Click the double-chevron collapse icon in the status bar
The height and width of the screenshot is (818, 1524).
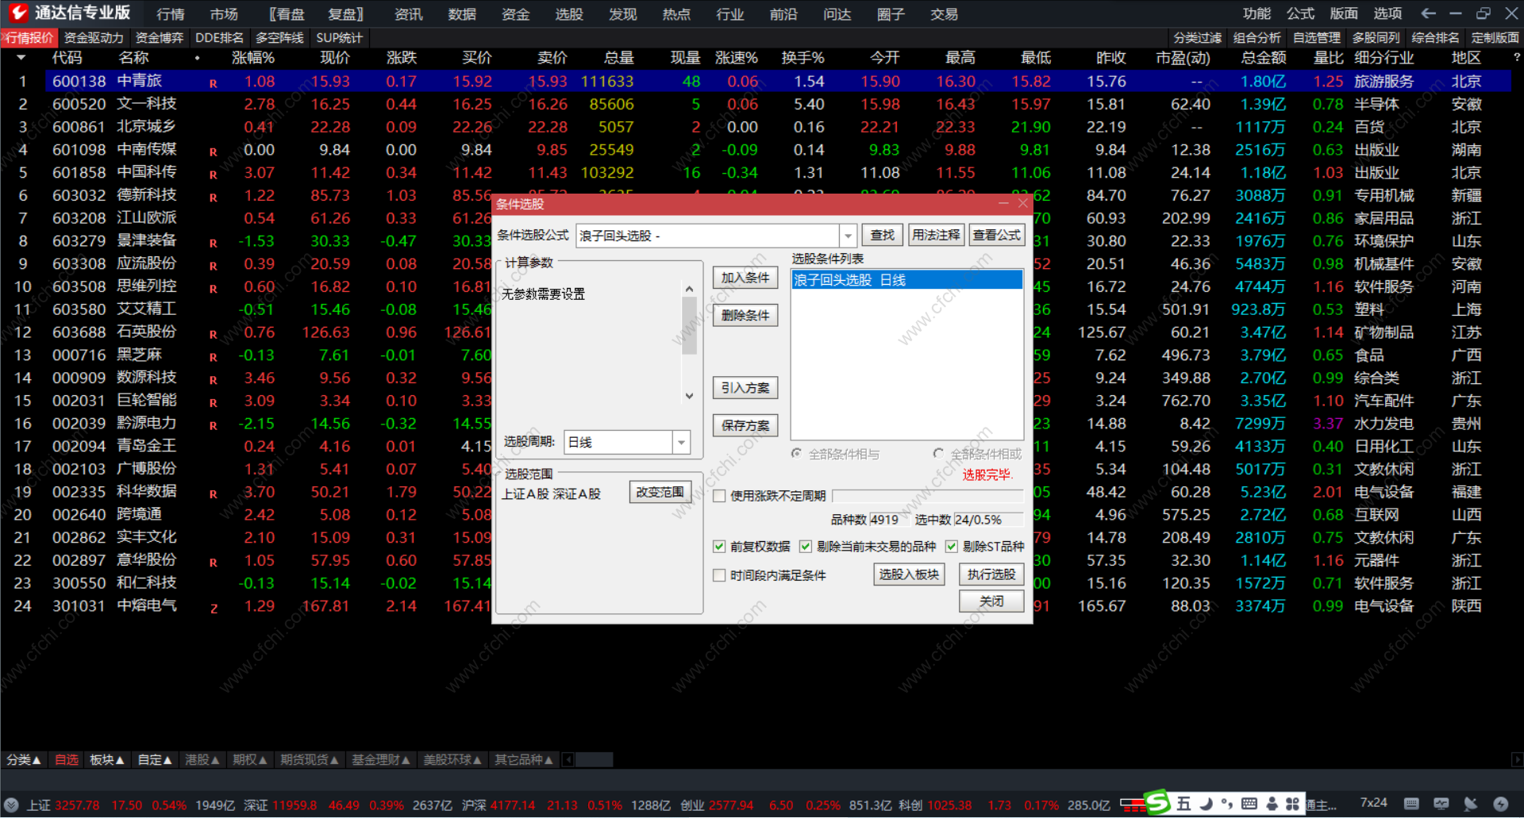coord(10,805)
